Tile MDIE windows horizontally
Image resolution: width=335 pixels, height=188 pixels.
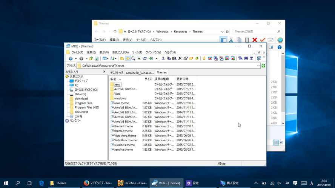246,58
